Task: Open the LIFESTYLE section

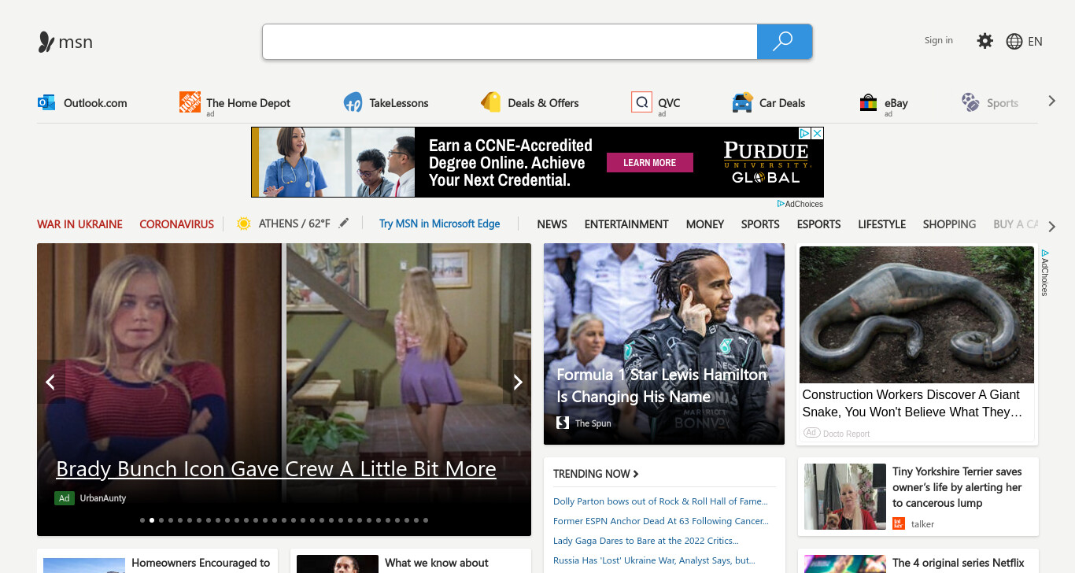Action: [x=881, y=224]
